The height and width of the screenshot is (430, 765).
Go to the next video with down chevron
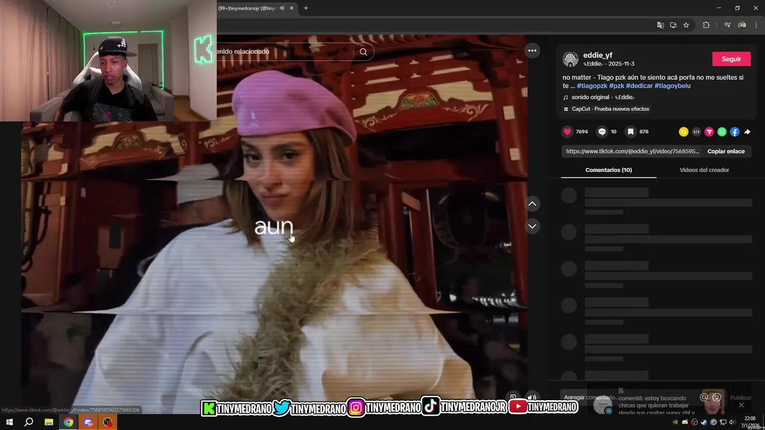click(x=532, y=226)
